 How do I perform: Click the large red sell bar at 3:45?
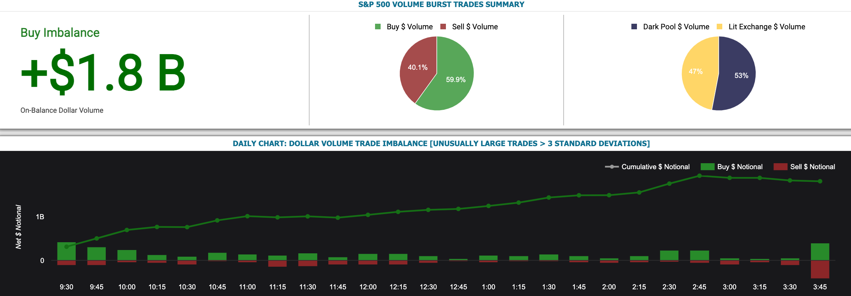point(820,270)
